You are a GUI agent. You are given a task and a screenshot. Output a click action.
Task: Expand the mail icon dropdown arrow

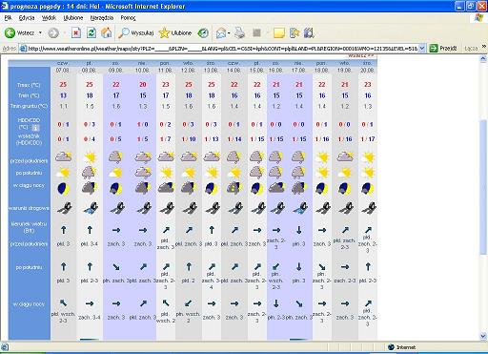(x=229, y=32)
